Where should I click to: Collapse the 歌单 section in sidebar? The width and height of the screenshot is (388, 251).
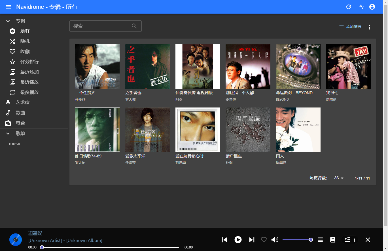point(8,134)
